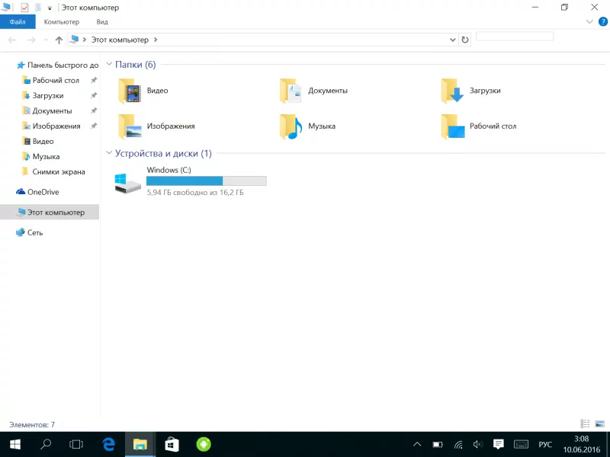Launch Microsoft Edge from taskbar
This screenshot has width=610, height=457.
(108, 444)
